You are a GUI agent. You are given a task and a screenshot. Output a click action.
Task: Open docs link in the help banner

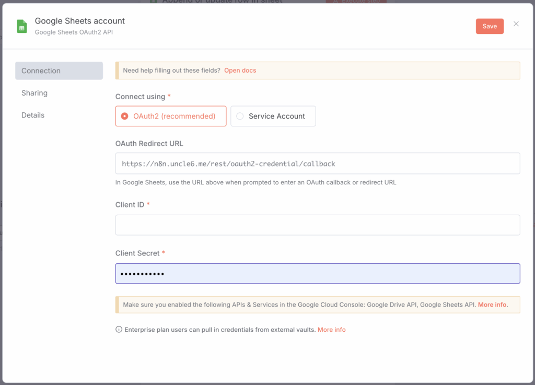coord(240,71)
